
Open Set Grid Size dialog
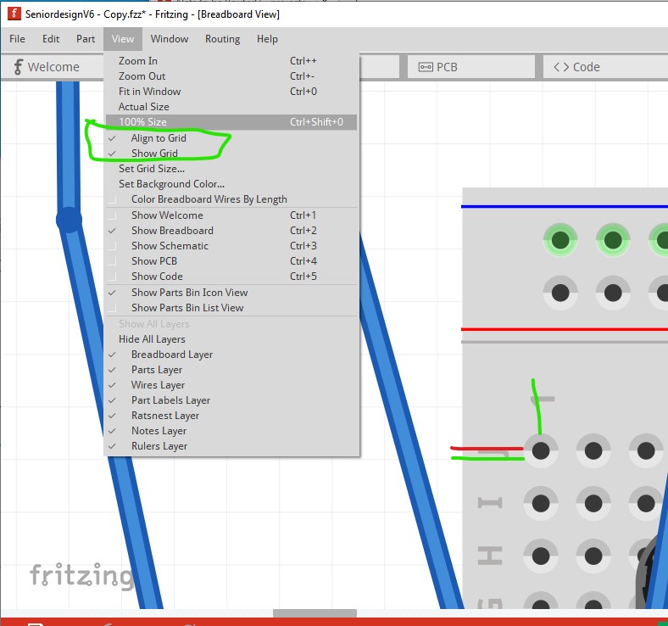point(231,169)
